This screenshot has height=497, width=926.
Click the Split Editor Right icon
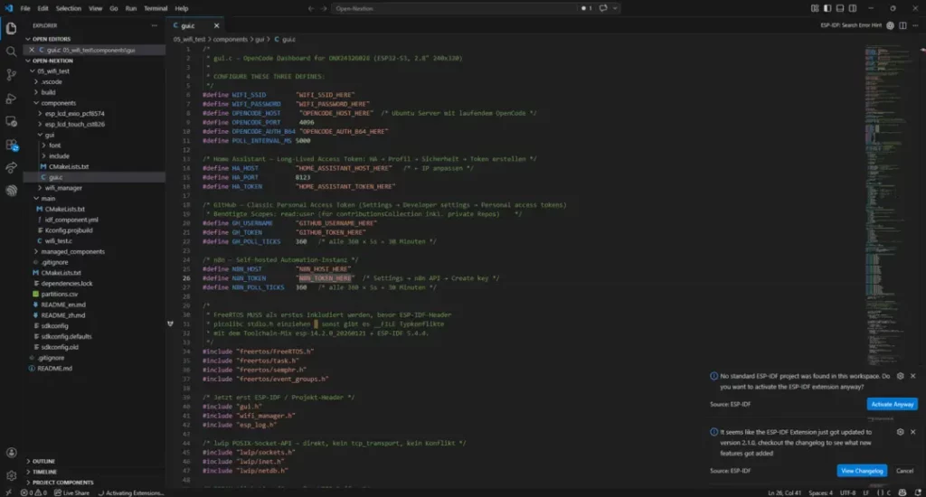tap(902, 25)
